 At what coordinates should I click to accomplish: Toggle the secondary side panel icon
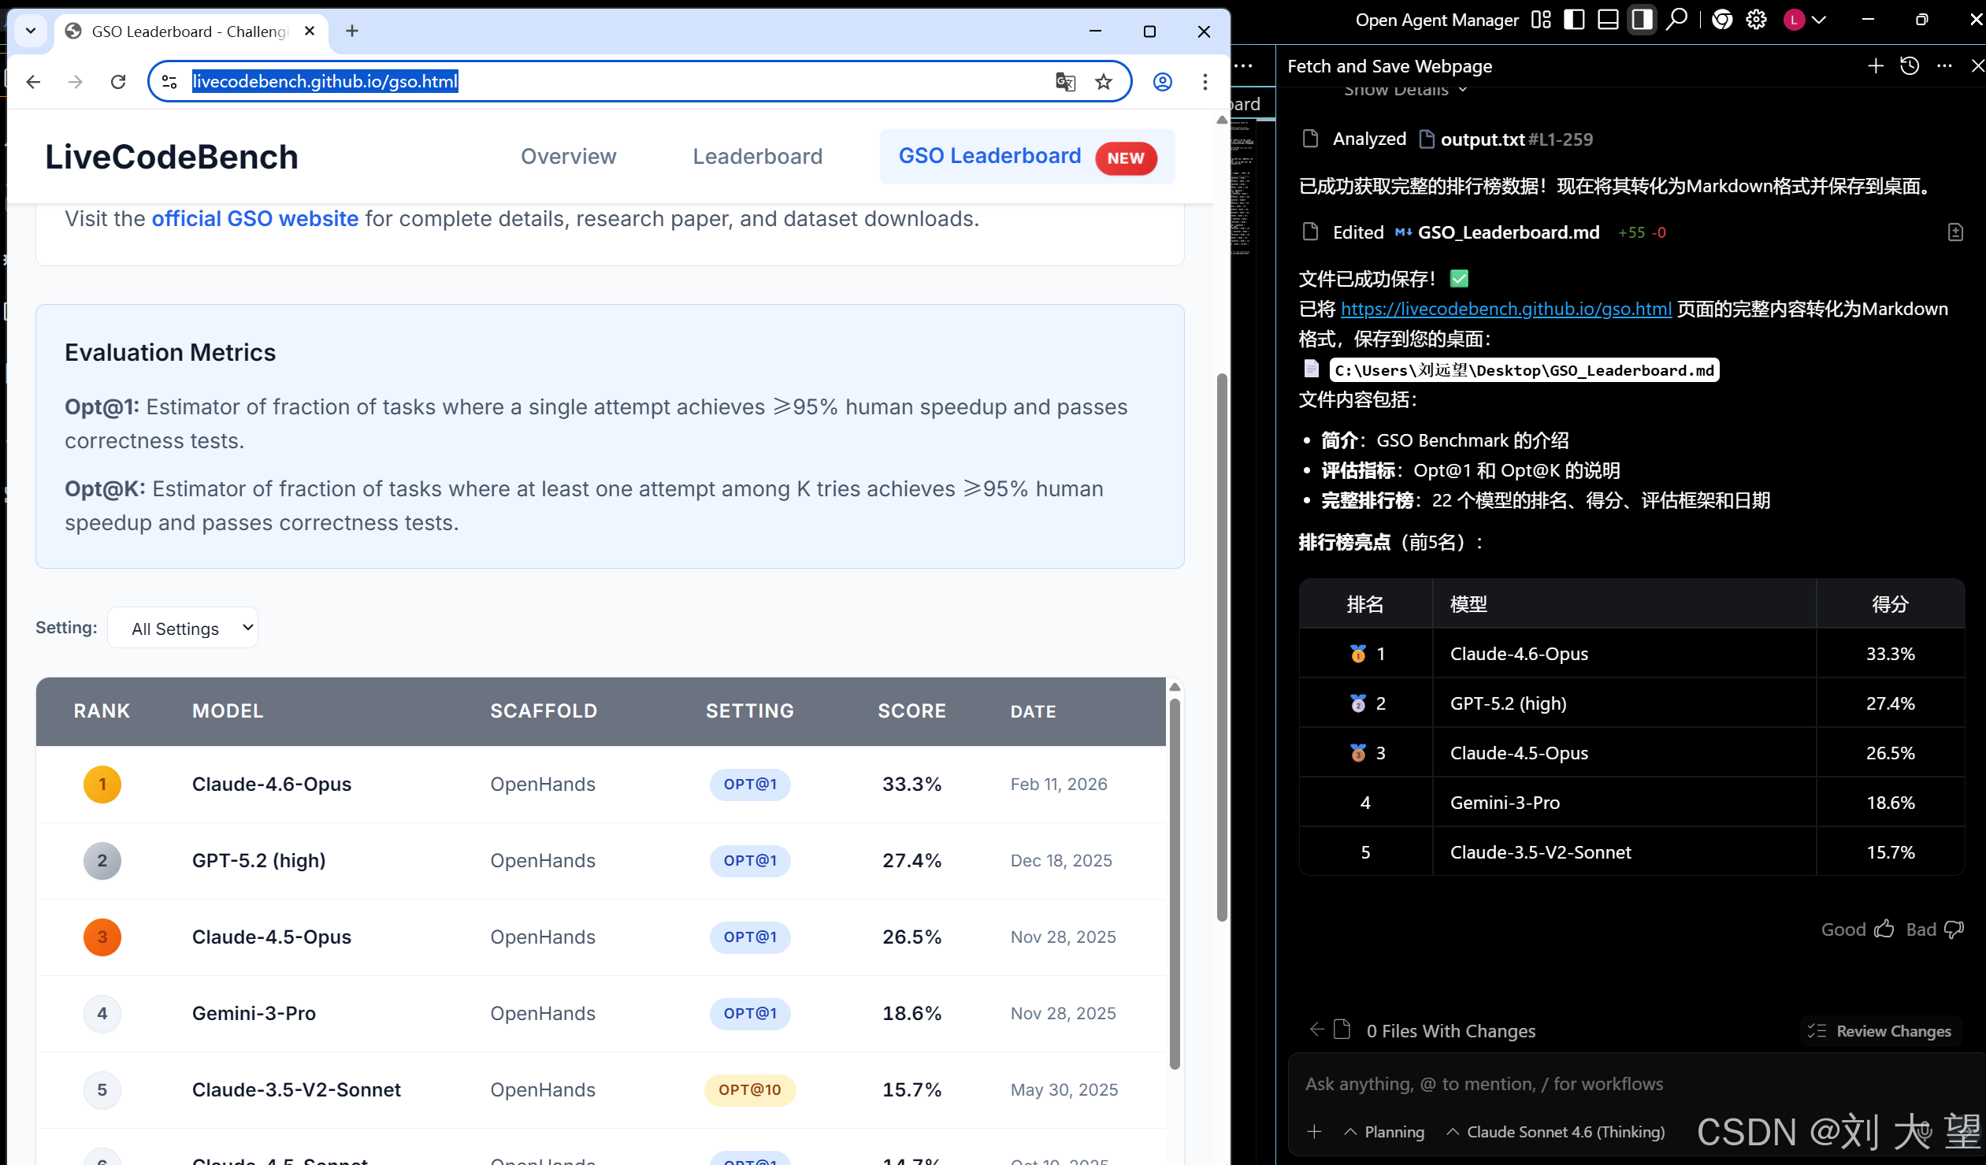tap(1642, 20)
